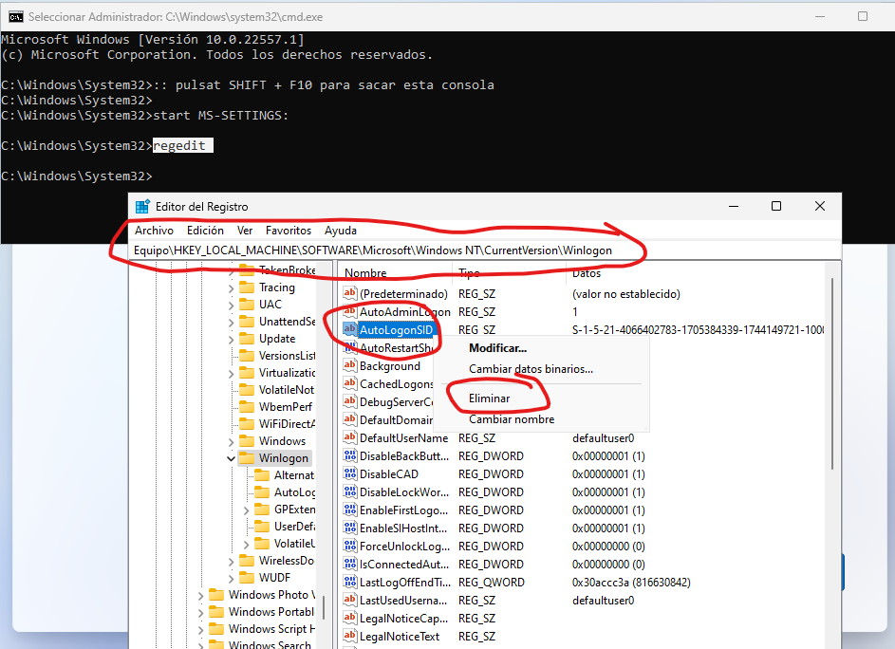The height and width of the screenshot is (649, 895).
Task: Click the icon beside LegalNoticeText value
Action: tap(349, 637)
